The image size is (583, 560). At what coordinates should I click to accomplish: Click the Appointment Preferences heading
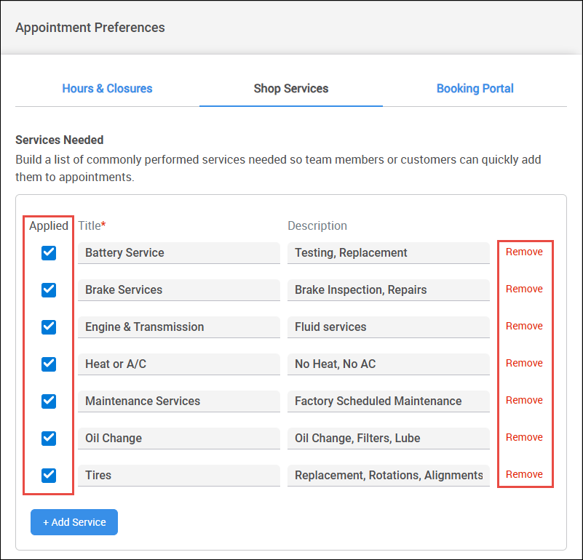(x=90, y=28)
